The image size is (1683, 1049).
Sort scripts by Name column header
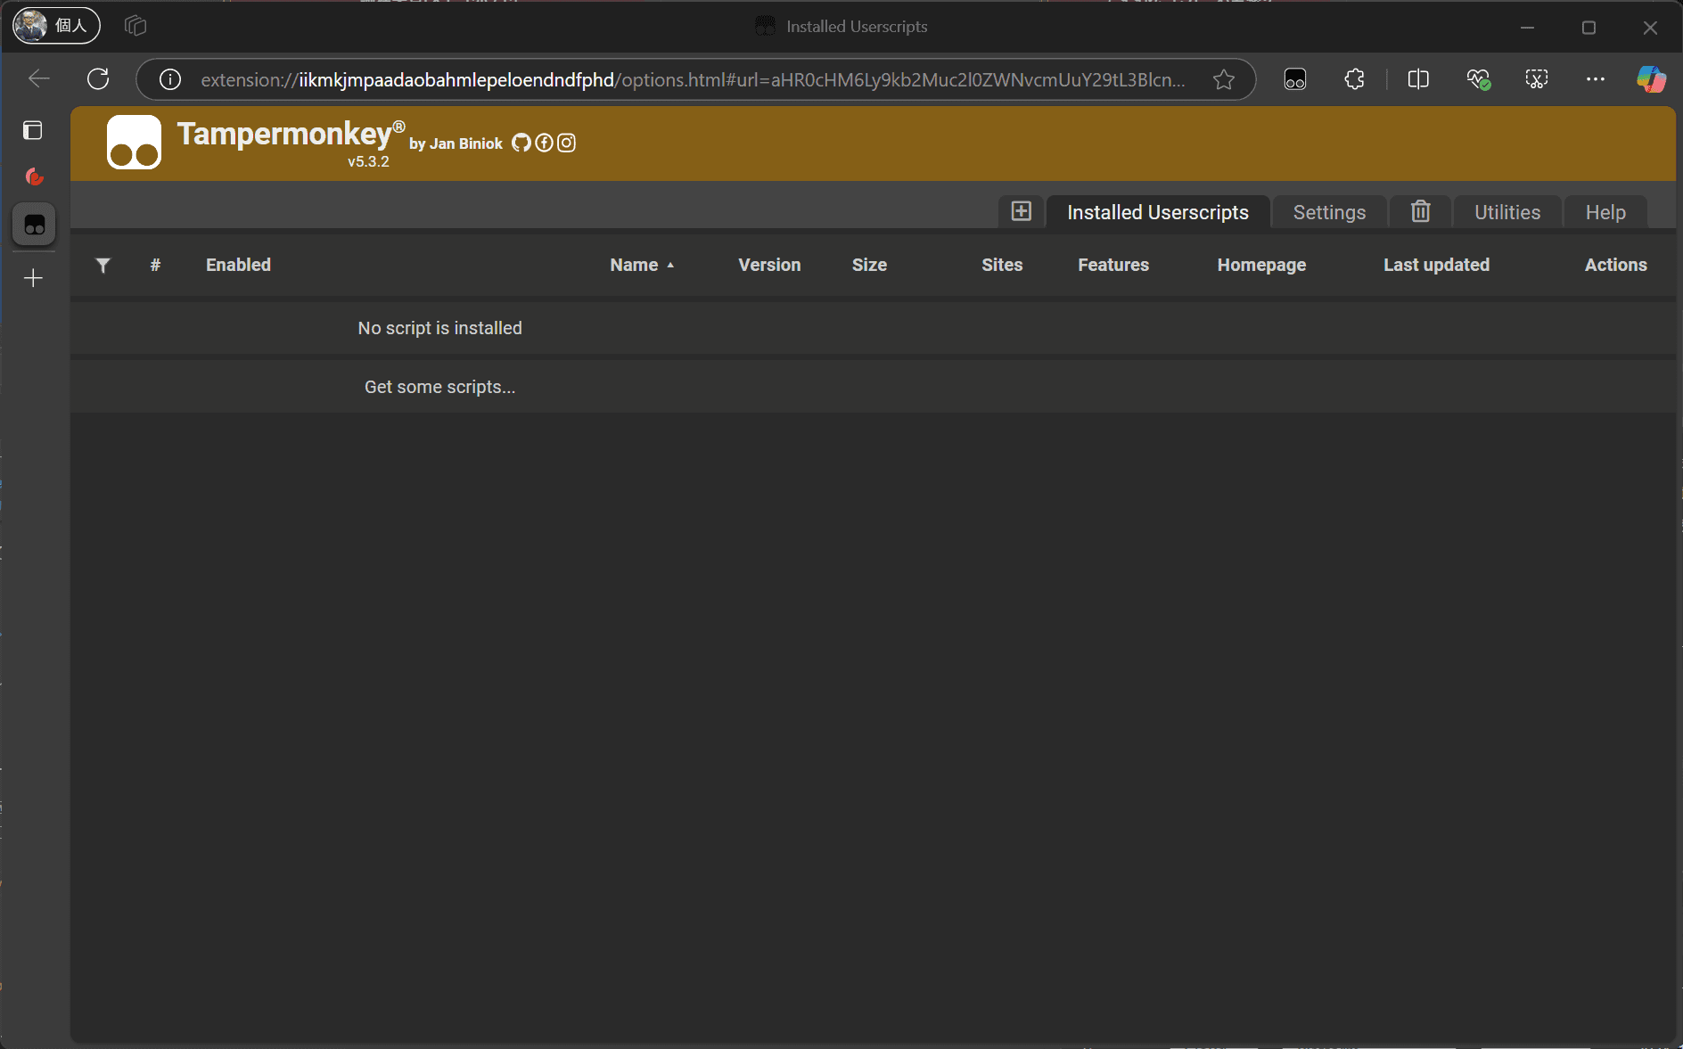634,265
